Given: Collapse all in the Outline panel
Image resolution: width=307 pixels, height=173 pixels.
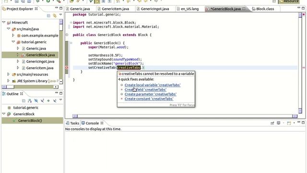Looking at the screenshot, I should 24,101.
